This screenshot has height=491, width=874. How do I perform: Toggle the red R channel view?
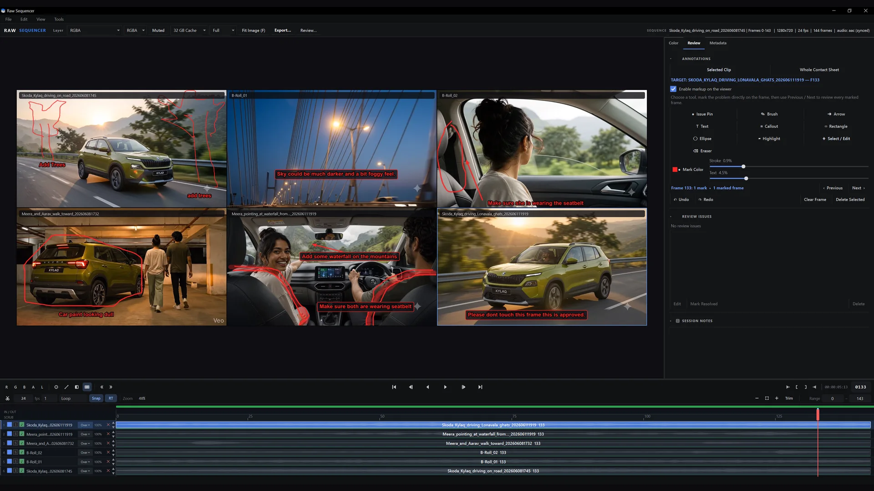pyautogui.click(x=6, y=387)
